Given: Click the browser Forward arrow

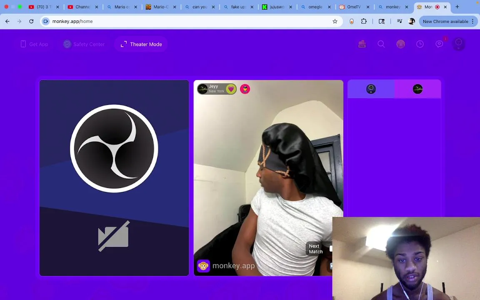Looking at the screenshot, I should tap(19, 21).
